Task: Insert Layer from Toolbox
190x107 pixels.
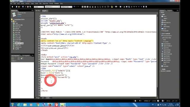Action: [164, 29]
